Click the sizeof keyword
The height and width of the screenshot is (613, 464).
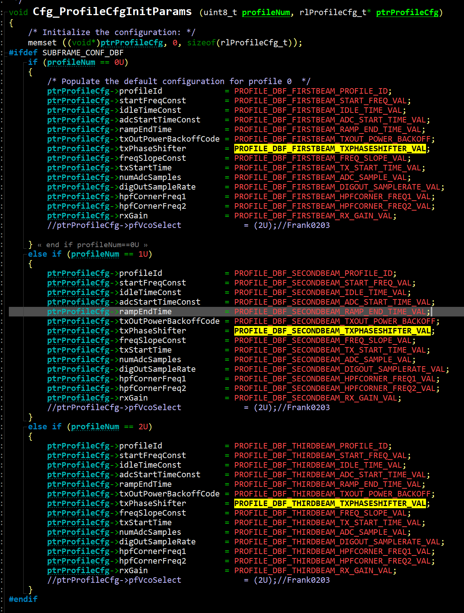[x=201, y=43]
